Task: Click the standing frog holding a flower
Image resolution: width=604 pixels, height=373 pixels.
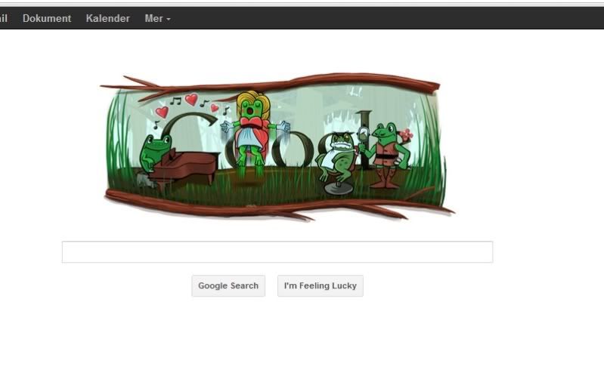Action: tap(387, 155)
